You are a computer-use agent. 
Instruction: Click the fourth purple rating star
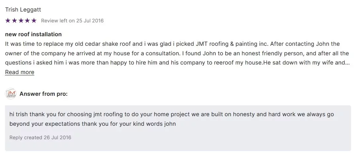coord(27,21)
